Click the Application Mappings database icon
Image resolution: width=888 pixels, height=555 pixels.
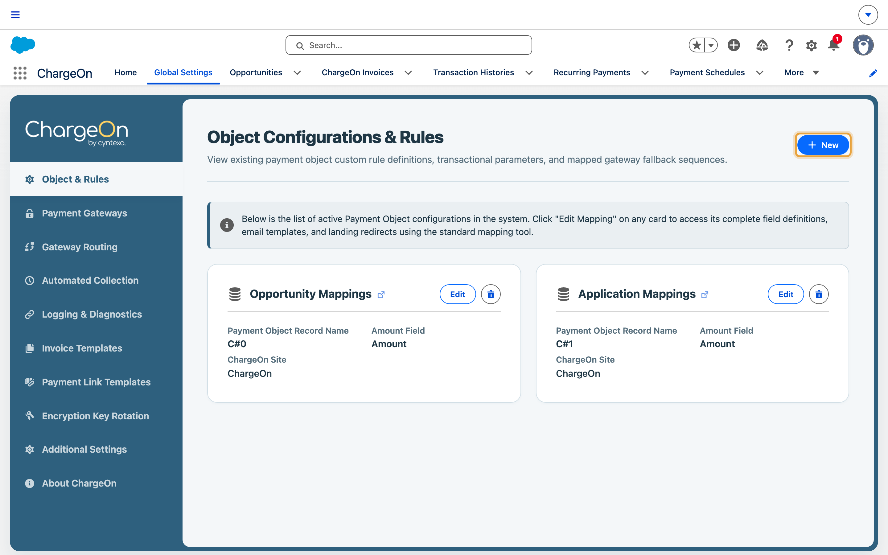(563, 294)
